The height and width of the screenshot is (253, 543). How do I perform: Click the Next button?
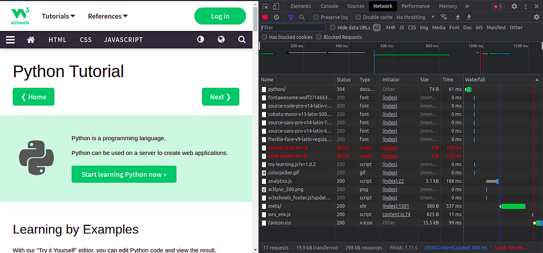(x=220, y=97)
